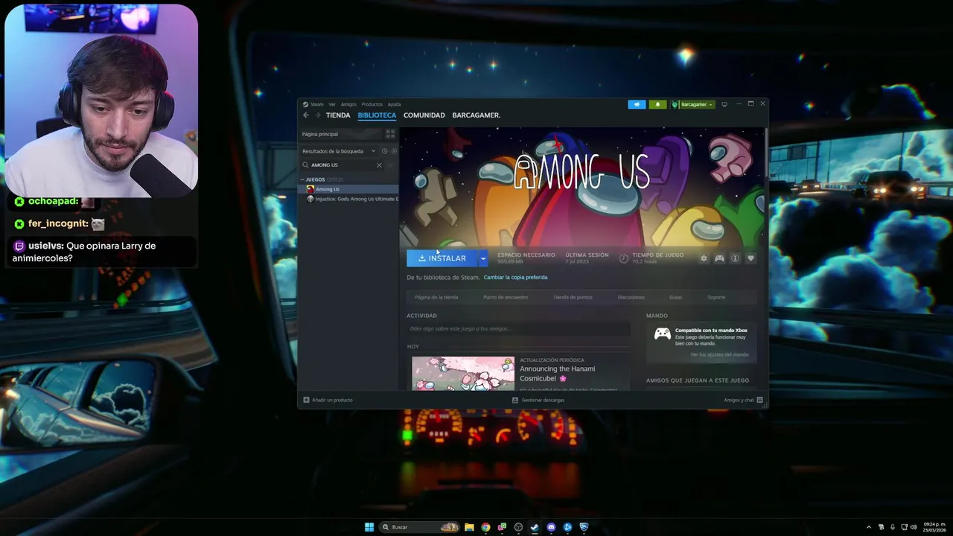Open Amigos y chat icon

point(759,400)
